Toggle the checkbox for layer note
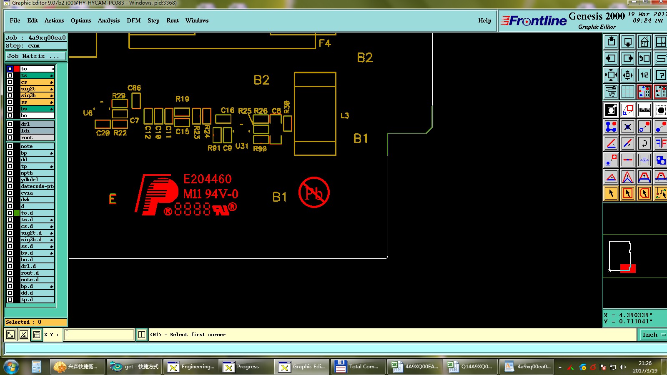Screen dimensions: 667x375 10,146
